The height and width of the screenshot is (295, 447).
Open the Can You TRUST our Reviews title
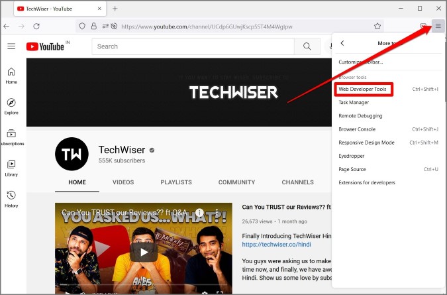287,207
